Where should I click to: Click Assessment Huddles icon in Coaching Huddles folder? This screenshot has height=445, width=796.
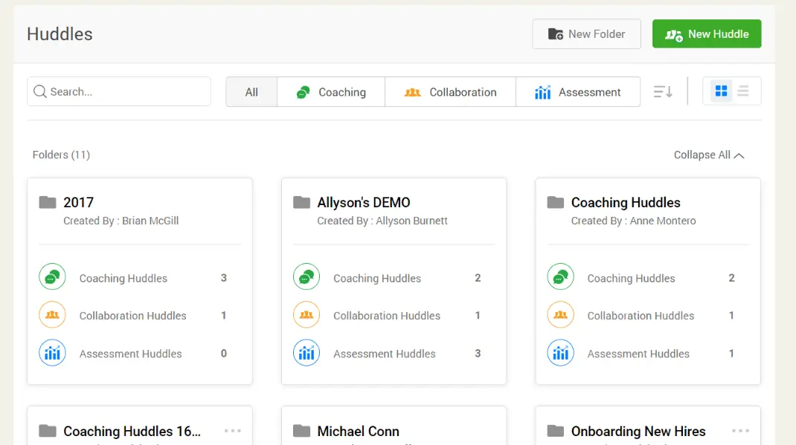560,353
